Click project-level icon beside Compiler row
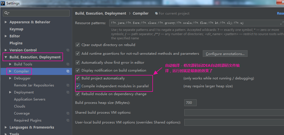Image resolution: width=284 pixels, height=135 pixels. pyautogui.click(x=68, y=71)
